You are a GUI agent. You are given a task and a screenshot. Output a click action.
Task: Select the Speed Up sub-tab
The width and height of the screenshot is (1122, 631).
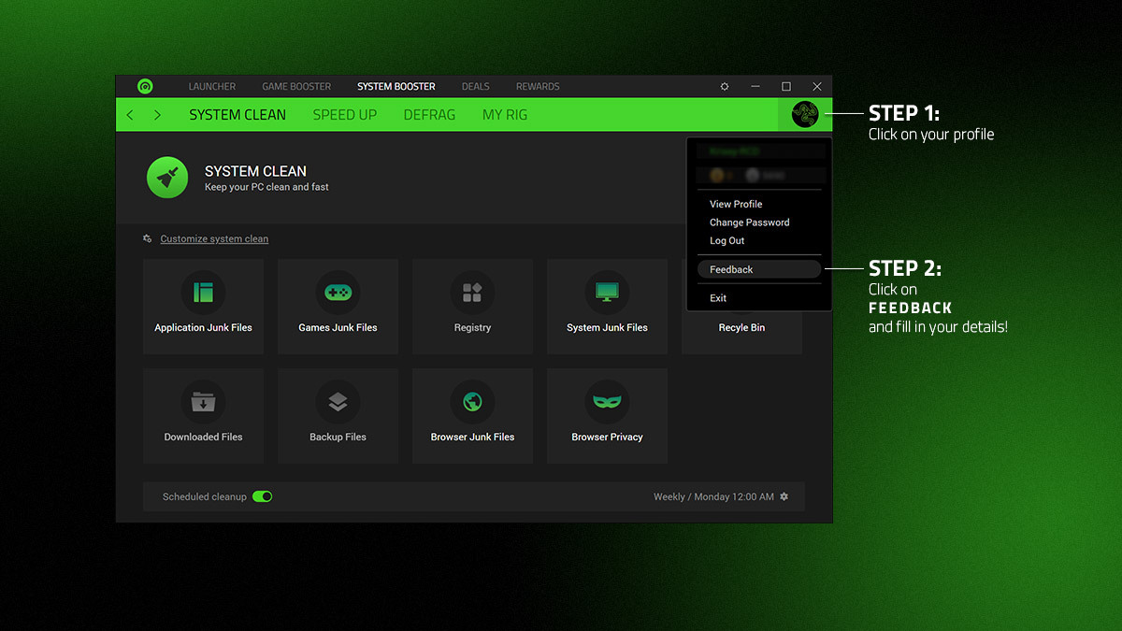coord(345,115)
